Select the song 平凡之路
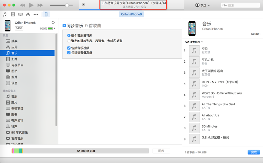Viewport: 263px width, 163px height. click(223, 61)
